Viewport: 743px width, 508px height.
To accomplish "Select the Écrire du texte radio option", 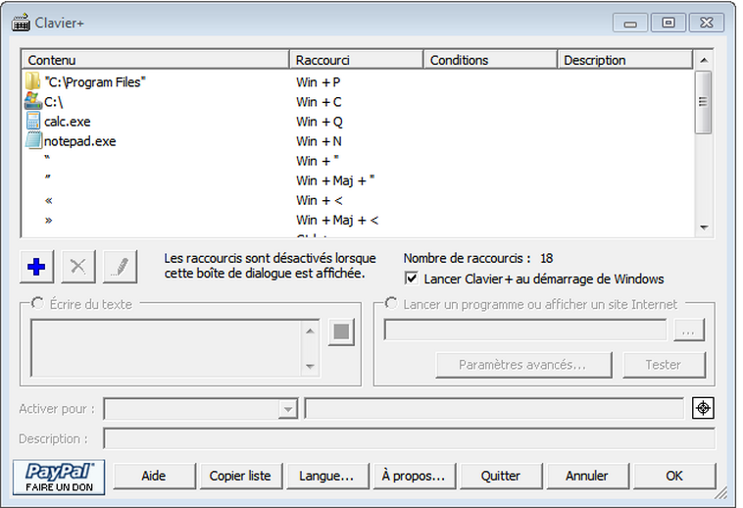I will point(38,304).
